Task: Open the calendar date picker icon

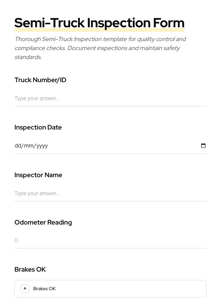Action: pos(203,146)
